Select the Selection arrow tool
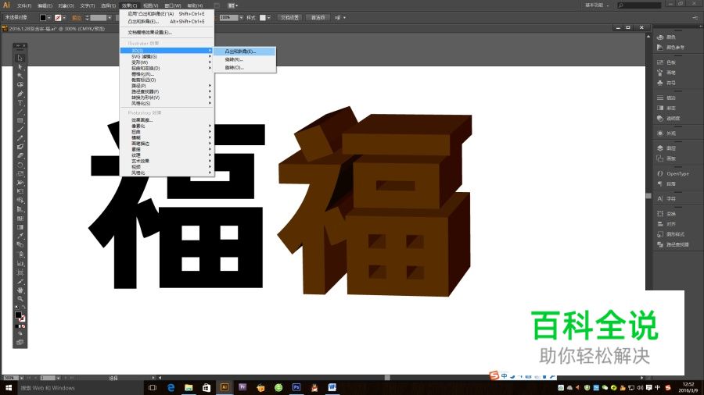 [20, 58]
